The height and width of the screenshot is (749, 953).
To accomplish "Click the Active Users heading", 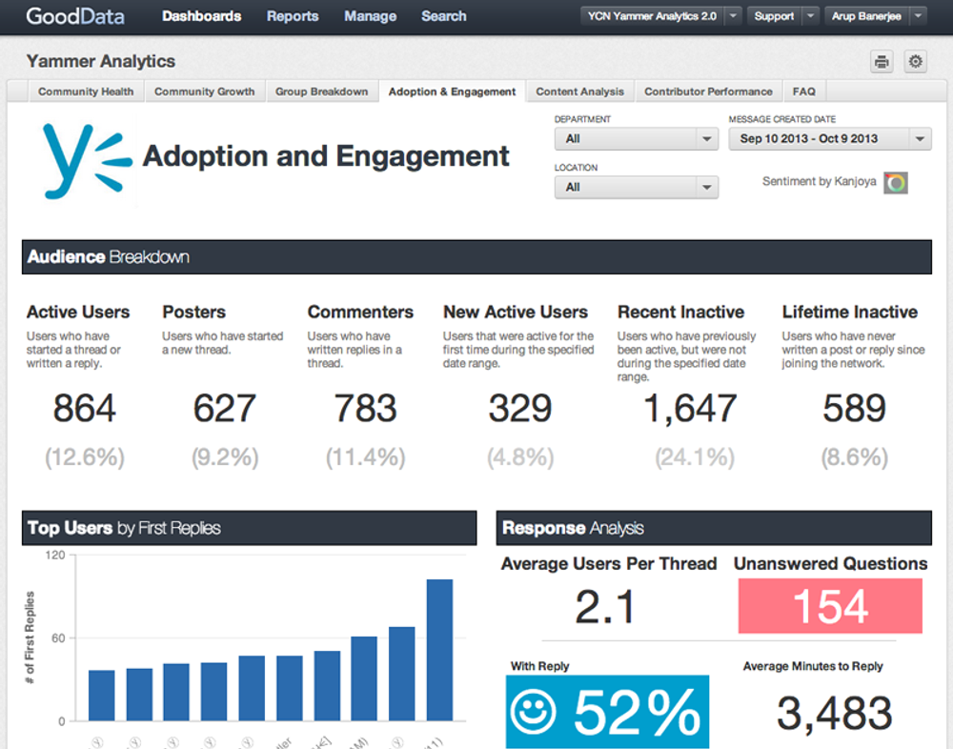I will click(78, 312).
